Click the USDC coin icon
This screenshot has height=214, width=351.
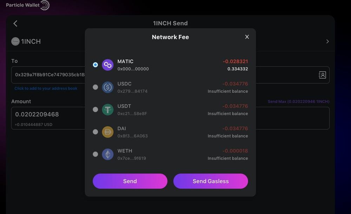(107, 87)
